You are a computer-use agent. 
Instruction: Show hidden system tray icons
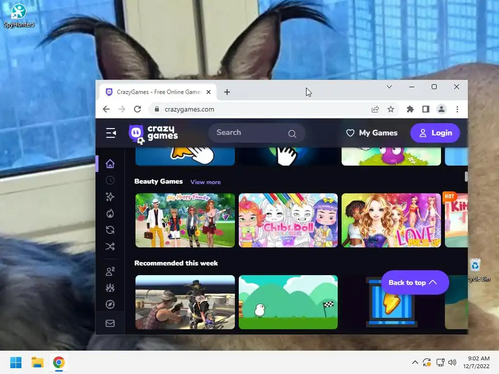415,362
